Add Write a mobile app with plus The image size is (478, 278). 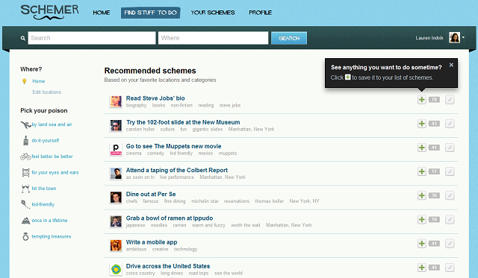421,243
